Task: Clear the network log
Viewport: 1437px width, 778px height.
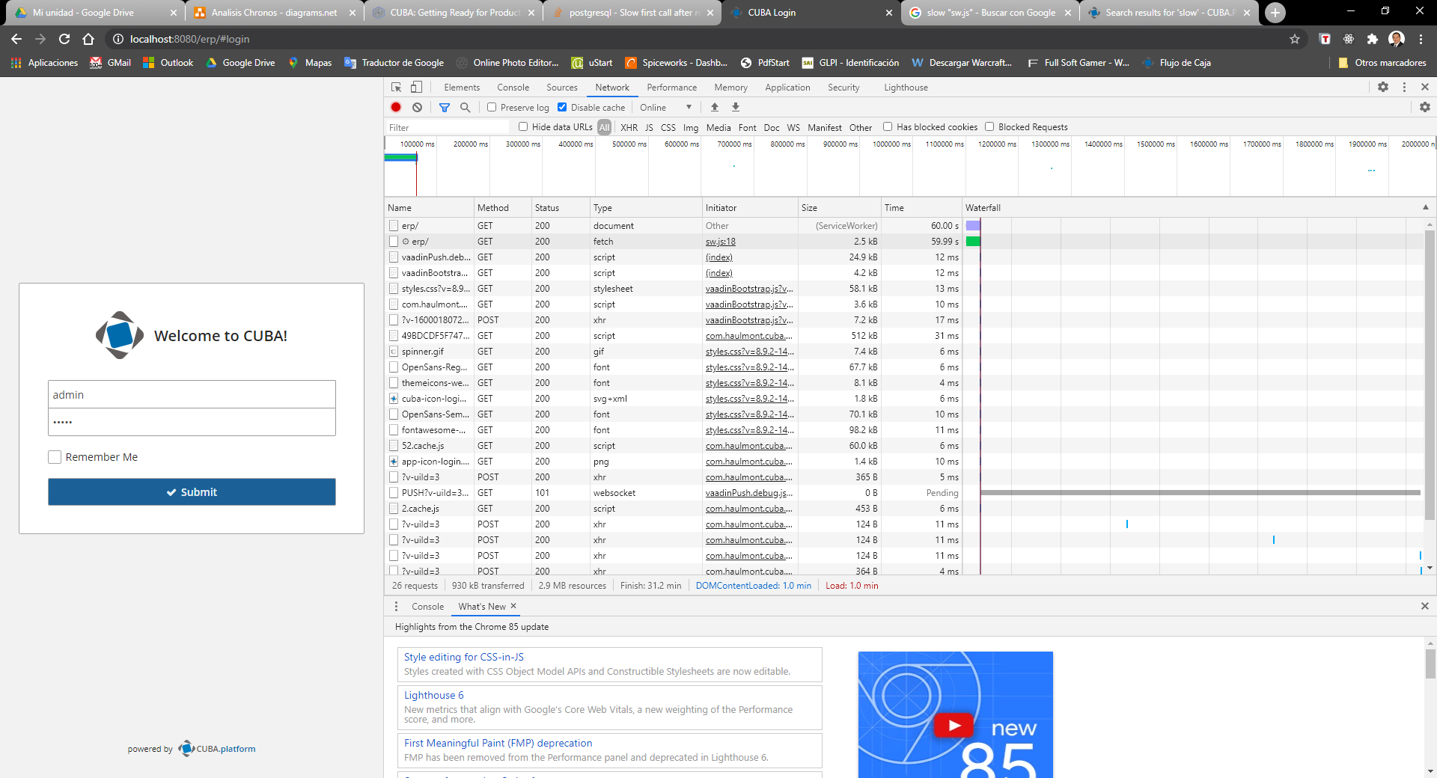Action: [x=417, y=108]
